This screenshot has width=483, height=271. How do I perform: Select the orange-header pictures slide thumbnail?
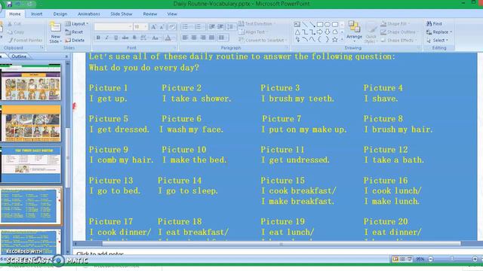[x=31, y=123]
